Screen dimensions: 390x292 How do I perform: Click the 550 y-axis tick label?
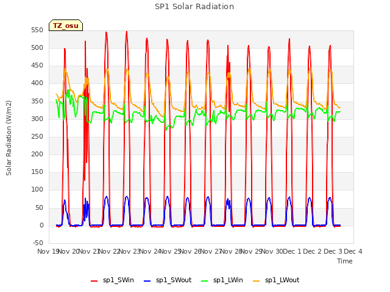[37, 30]
